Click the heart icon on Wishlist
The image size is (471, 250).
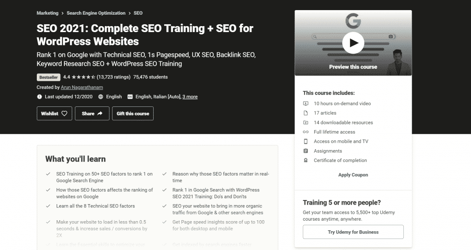64,113
